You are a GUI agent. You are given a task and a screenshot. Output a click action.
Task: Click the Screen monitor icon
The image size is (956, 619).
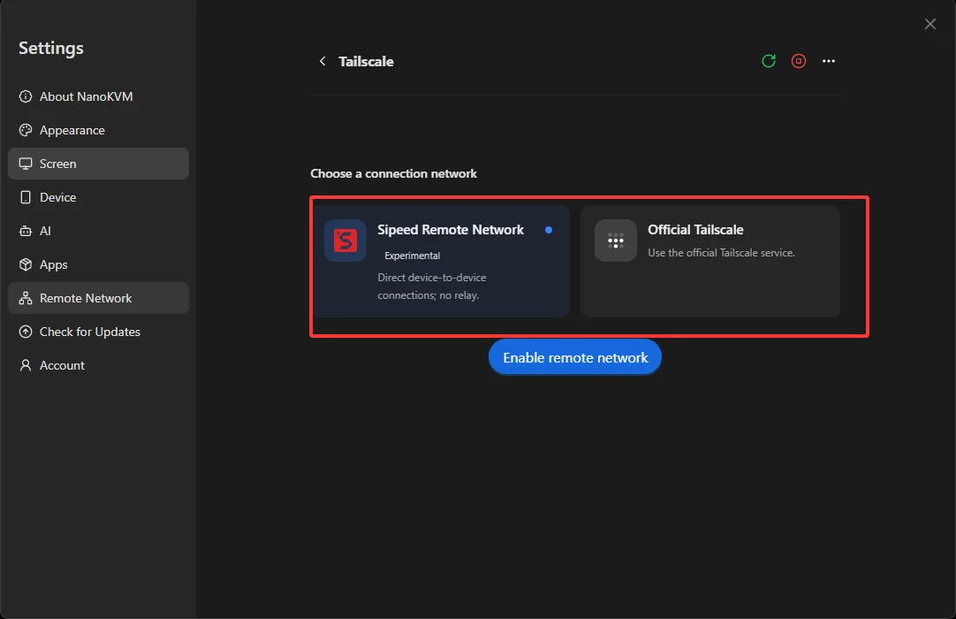pos(26,164)
